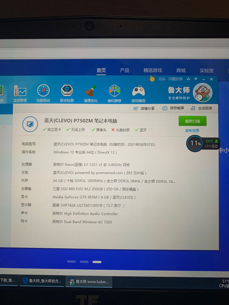The width and height of the screenshot is (229, 305).
Task: Open the 论坛 forum link
Action: pos(161,79)
